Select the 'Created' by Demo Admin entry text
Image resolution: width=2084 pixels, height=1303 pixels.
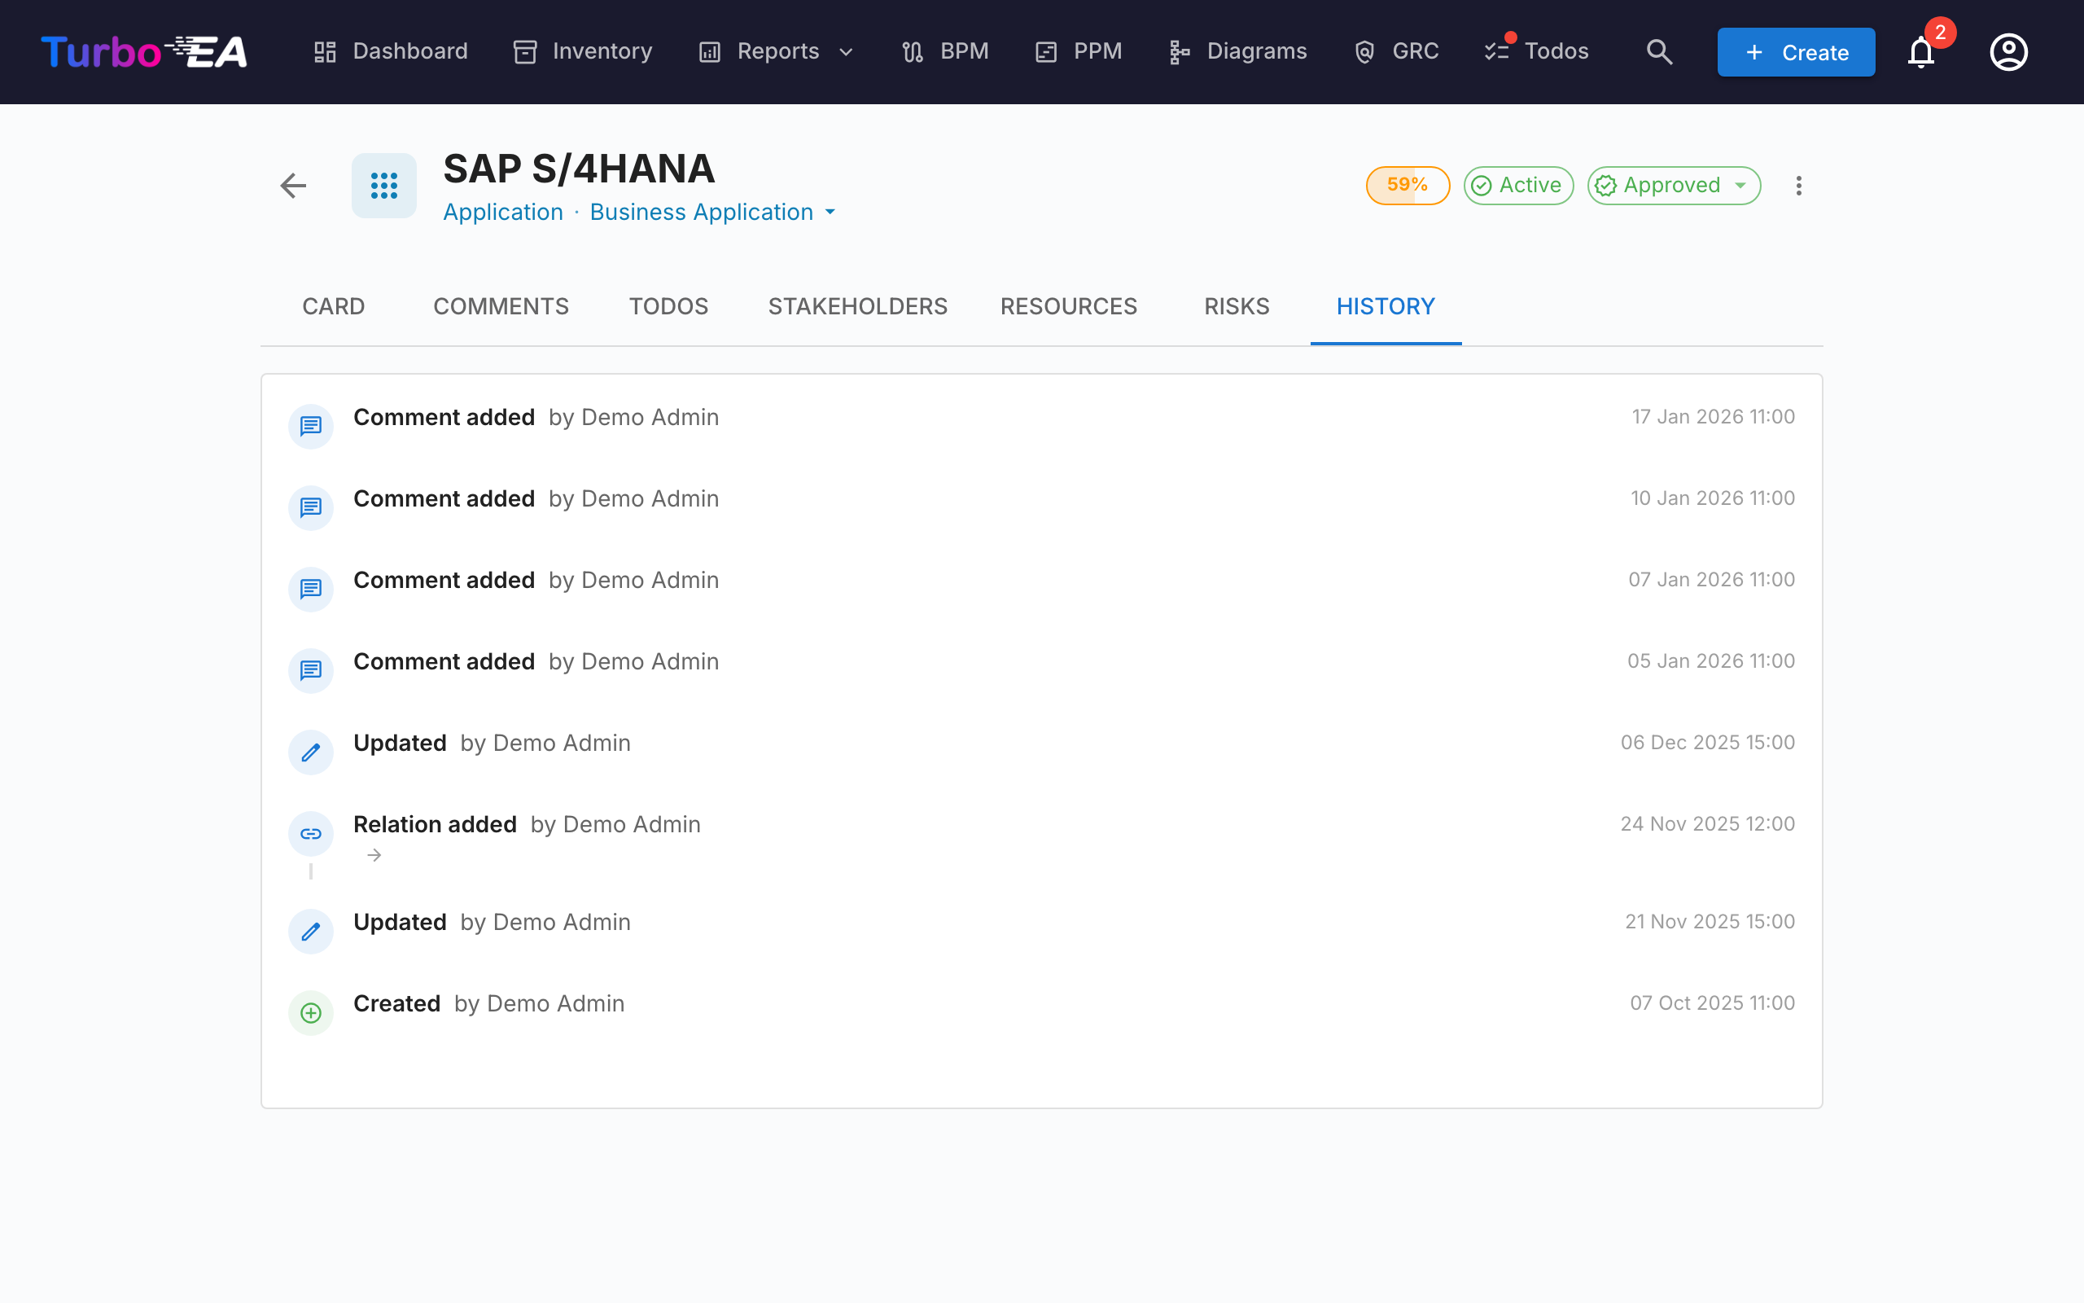click(489, 1004)
